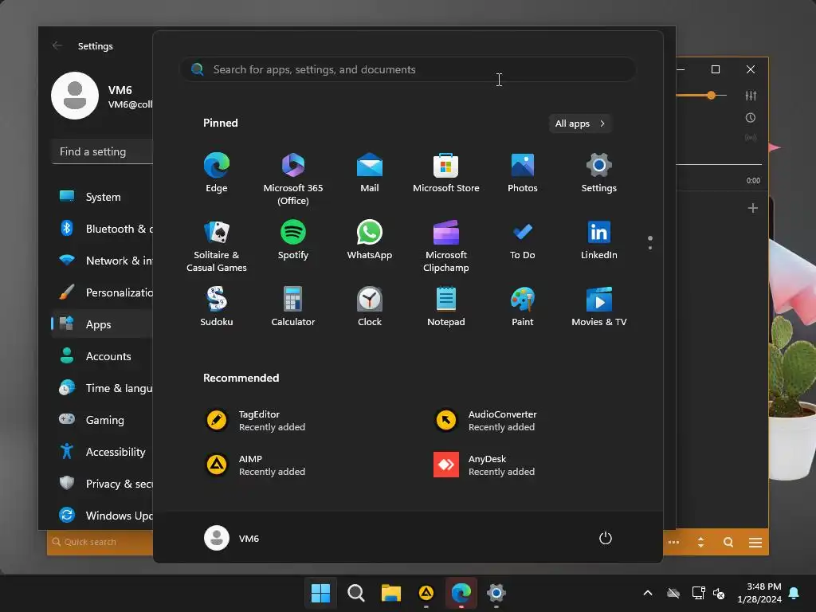Select Apps category in Settings
The image size is (816, 612).
(x=103, y=324)
